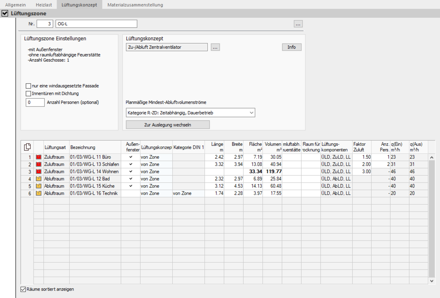Uncheck 'Räume sortiert anzeigen' checkbox
This screenshot has width=440, height=298.
(x=23, y=289)
